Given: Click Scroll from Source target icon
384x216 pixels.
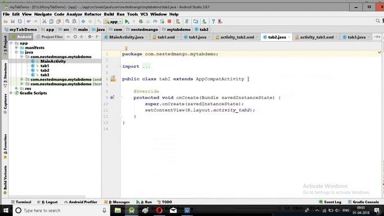Looking at the screenshot, I should pos(75,37).
